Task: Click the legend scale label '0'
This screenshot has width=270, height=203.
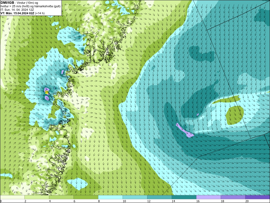Action: click(1, 201)
